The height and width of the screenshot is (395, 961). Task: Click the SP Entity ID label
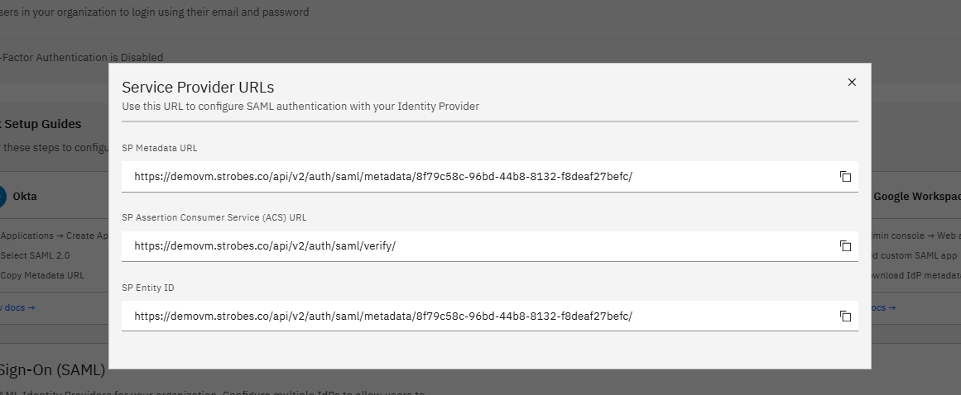(x=147, y=288)
